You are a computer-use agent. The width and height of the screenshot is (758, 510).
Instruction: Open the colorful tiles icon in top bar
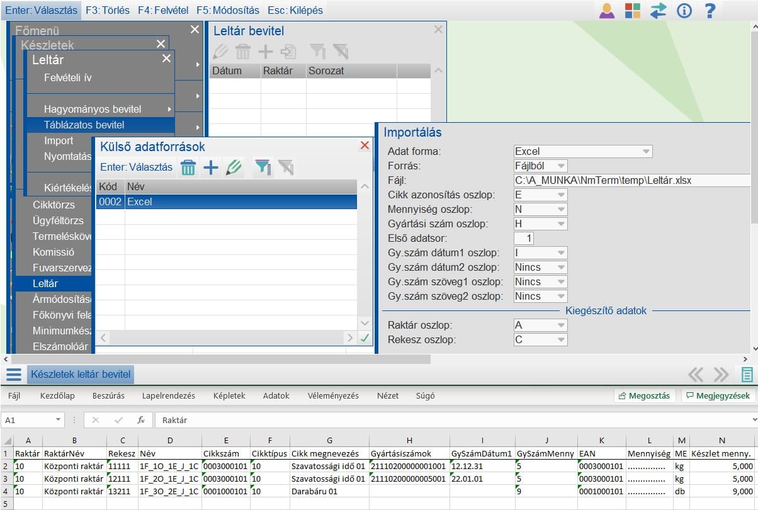(632, 11)
